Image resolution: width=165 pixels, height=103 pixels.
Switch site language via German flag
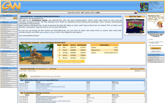tap(29, 13)
